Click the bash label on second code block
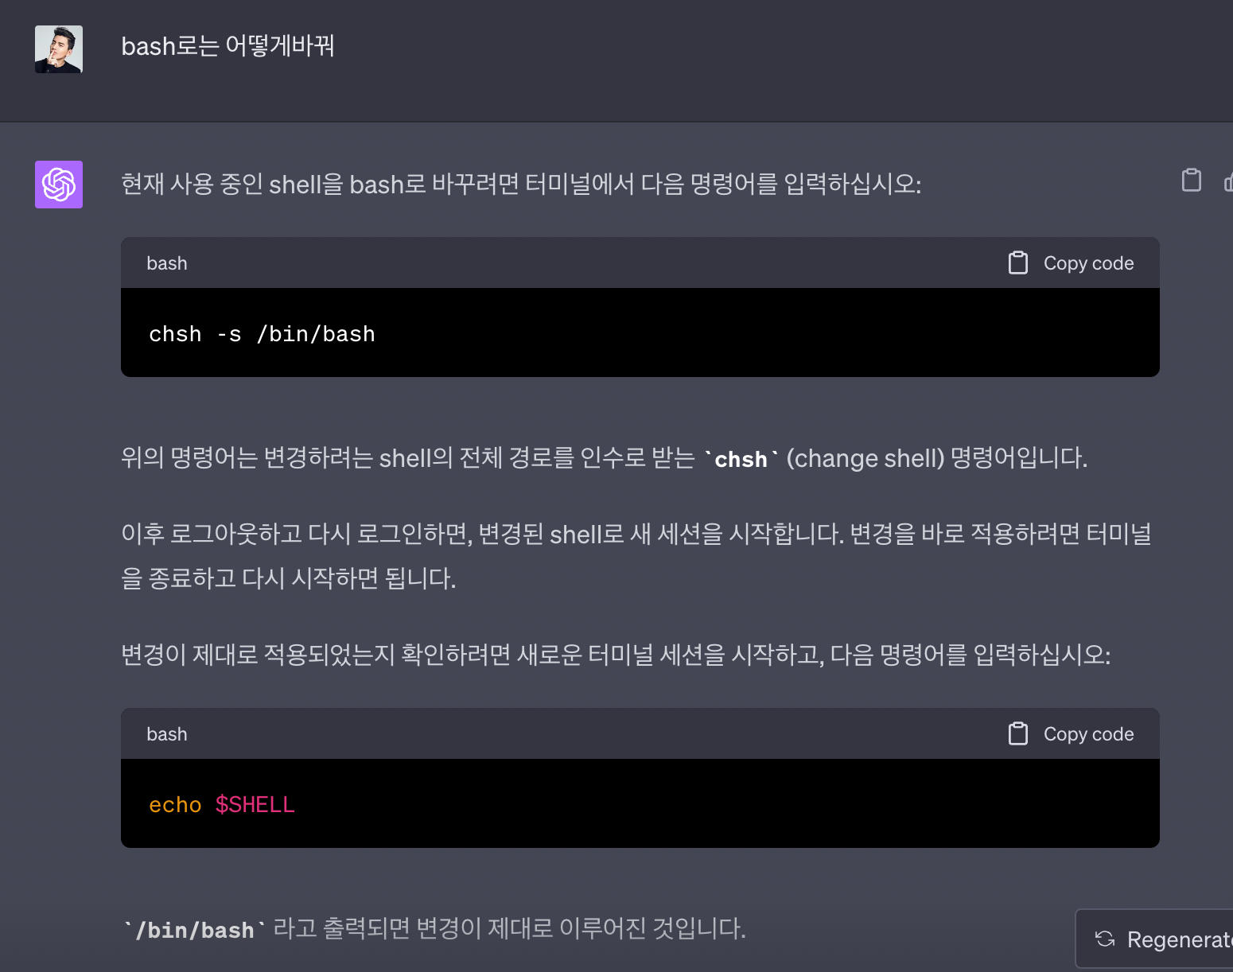The image size is (1233, 972). point(167,734)
